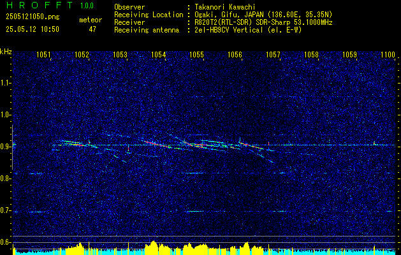Click the file name 2505121050.png

pos(33,17)
